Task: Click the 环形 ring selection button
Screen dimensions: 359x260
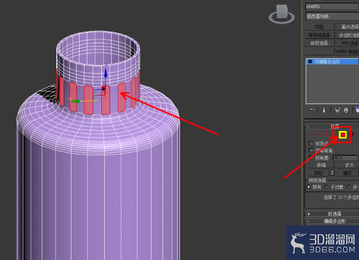Action: [319, 173]
